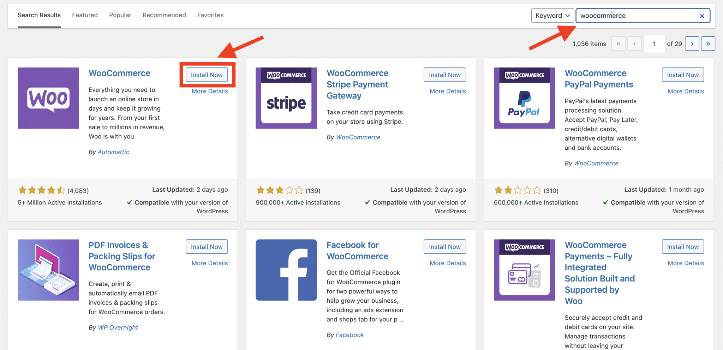Open the WooCommerce plugin logo thumbnail
723x350 pixels.
click(x=48, y=98)
